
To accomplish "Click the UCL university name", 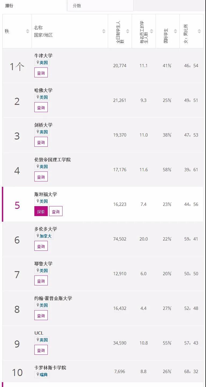I will pos(39,333).
